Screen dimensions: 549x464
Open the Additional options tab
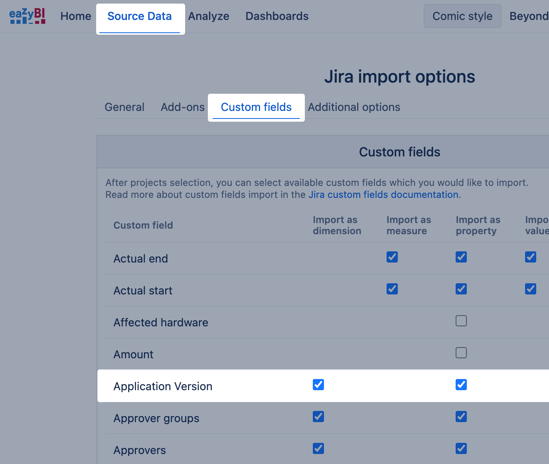click(x=354, y=107)
